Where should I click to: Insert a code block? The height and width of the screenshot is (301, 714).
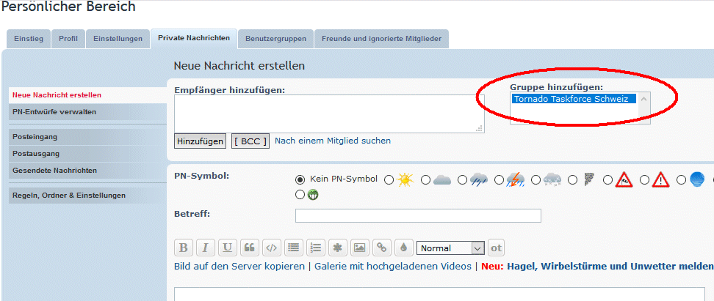[271, 248]
